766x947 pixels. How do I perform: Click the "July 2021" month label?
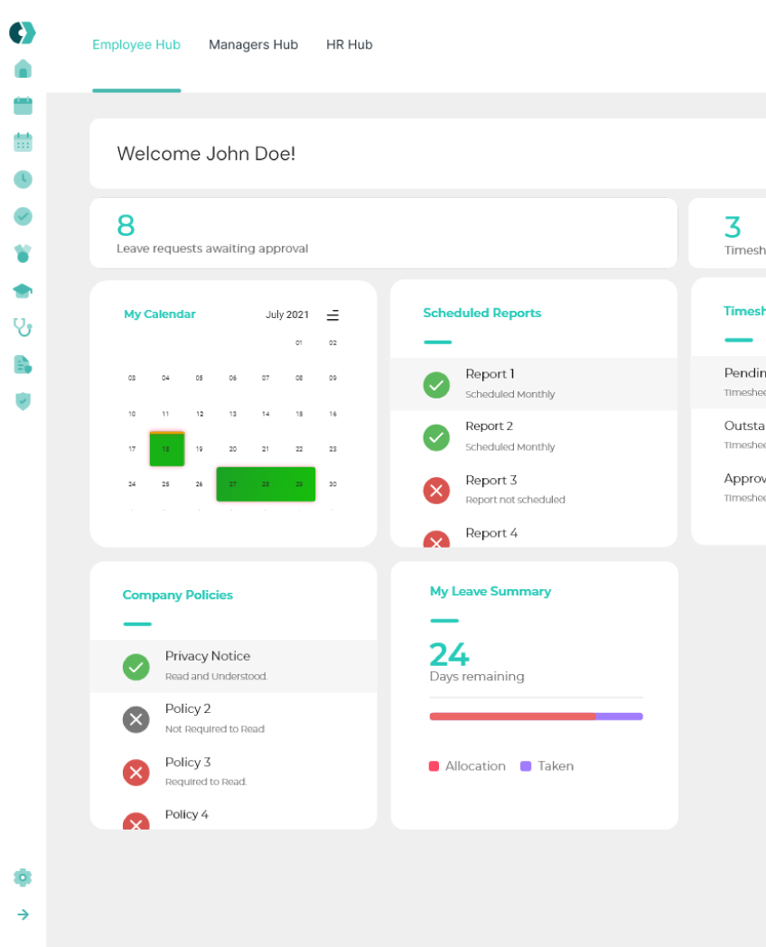tap(287, 314)
